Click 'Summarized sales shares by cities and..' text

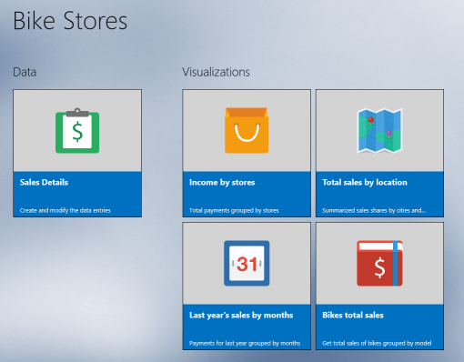pyautogui.click(x=374, y=210)
